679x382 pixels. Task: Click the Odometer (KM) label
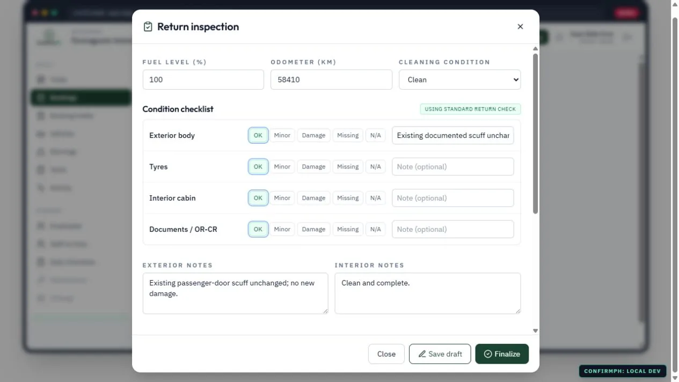[303, 62]
